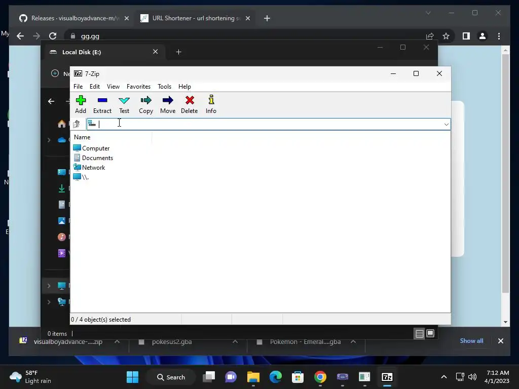519x389 pixels.
Task: Toggle the Chrome side panel
Action: point(466,36)
